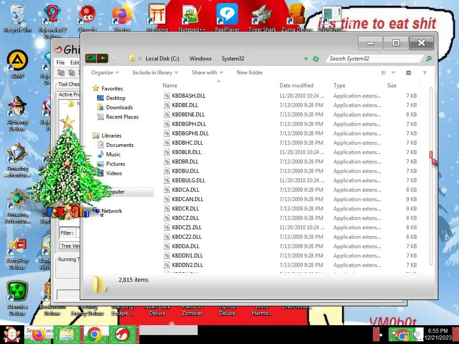Click the System32 breadcrumb in address bar
Viewport: 459px width, 344px height.
coord(233,59)
